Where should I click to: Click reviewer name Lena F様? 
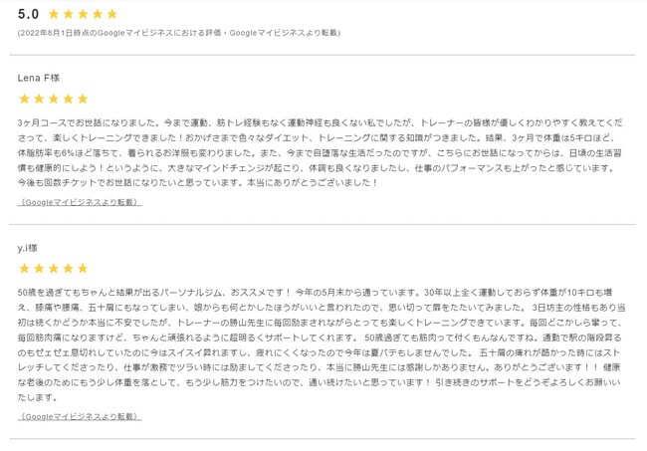(x=39, y=78)
